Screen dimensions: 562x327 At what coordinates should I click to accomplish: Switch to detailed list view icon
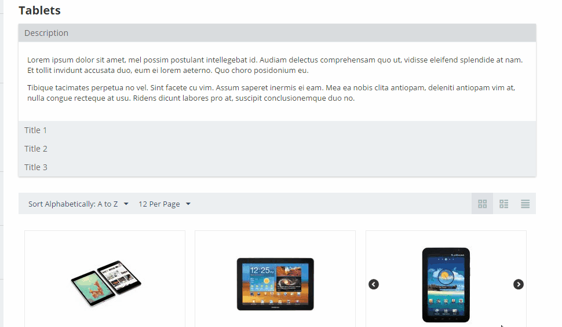pyautogui.click(x=504, y=204)
